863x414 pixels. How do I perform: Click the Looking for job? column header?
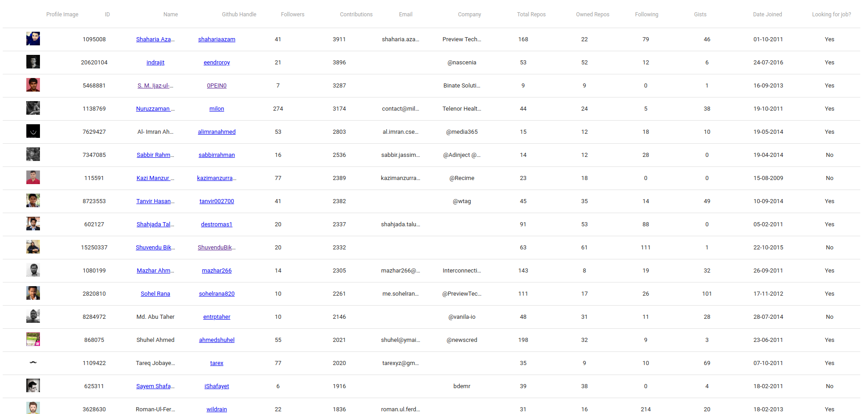pyautogui.click(x=831, y=15)
